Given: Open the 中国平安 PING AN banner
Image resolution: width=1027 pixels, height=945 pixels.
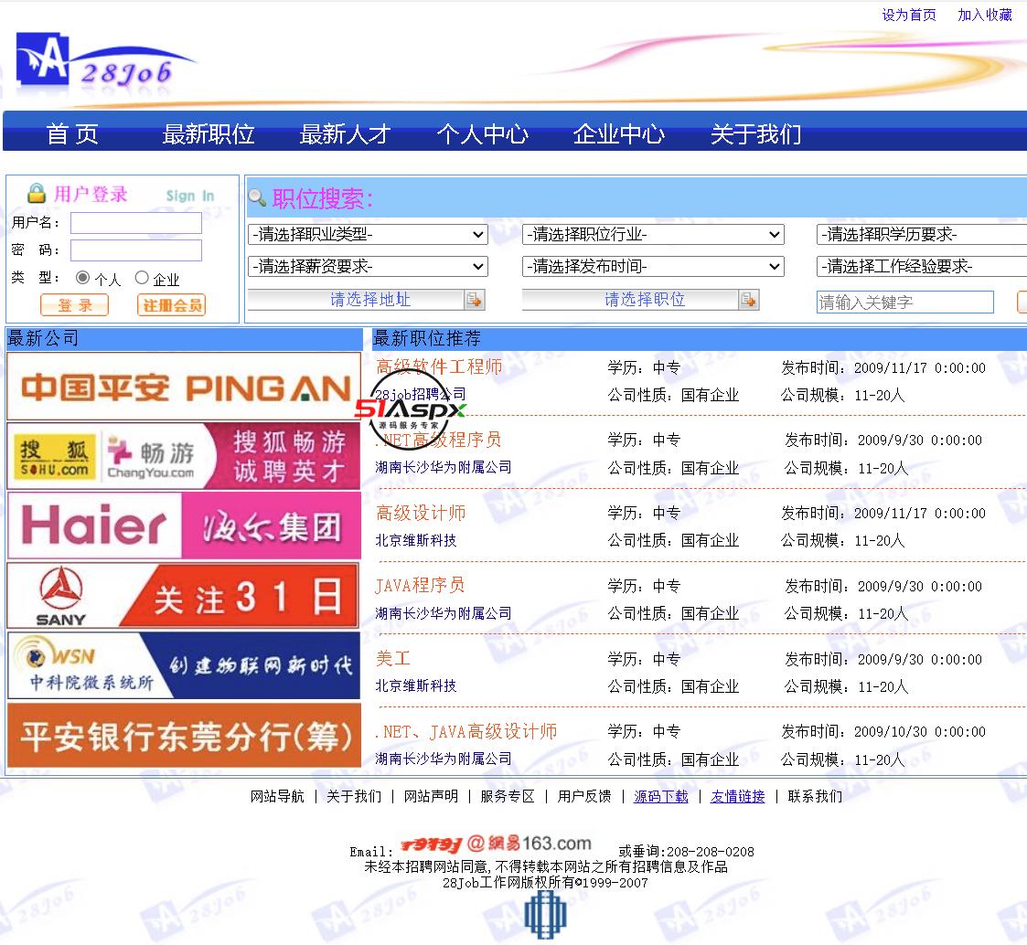Looking at the screenshot, I should point(184,387).
